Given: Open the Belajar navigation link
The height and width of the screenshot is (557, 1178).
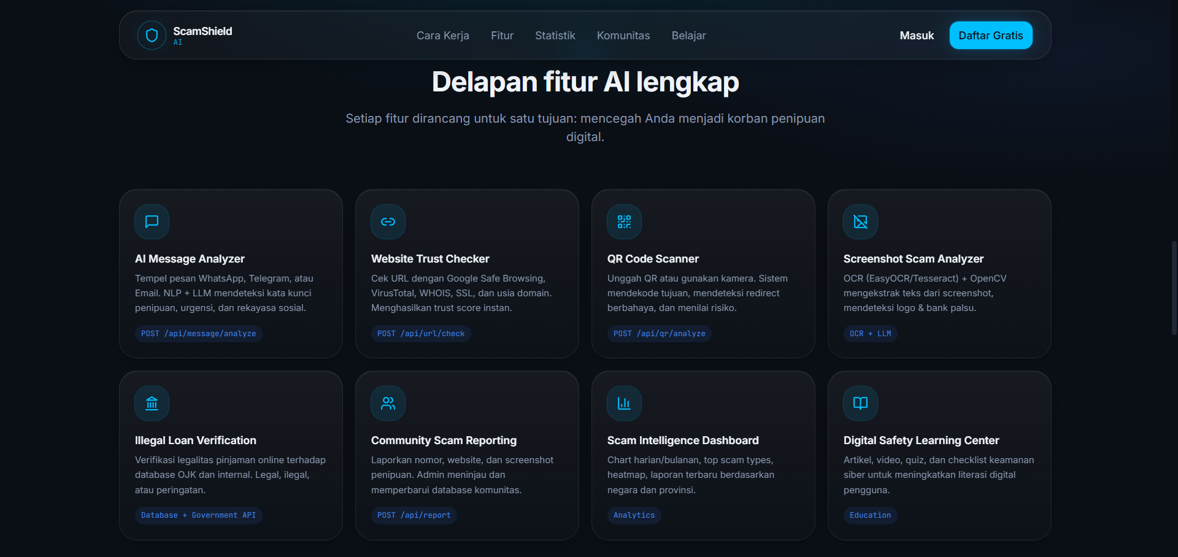Looking at the screenshot, I should (688, 36).
